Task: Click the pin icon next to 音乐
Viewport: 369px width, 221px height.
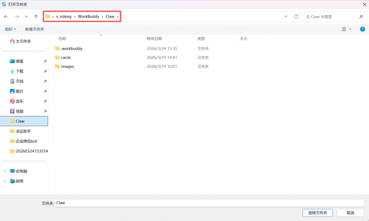Action: (45, 101)
